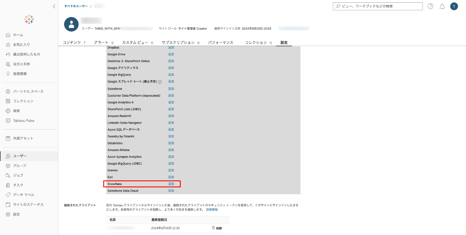Click 追加 for Google Analytics 4
The width and height of the screenshot is (466, 235).
coord(171,102)
